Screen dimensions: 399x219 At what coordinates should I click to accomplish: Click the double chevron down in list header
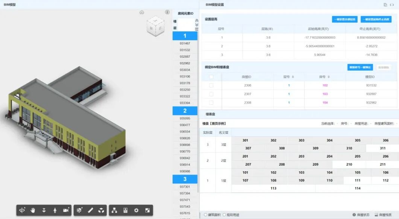(x=196, y=25)
